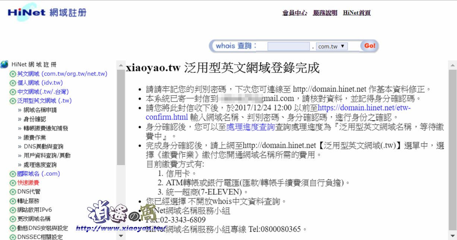The image size is (457, 240).
Task: Open 中文網域(.tw/.台灣) in sidebar
Action: click(x=43, y=92)
